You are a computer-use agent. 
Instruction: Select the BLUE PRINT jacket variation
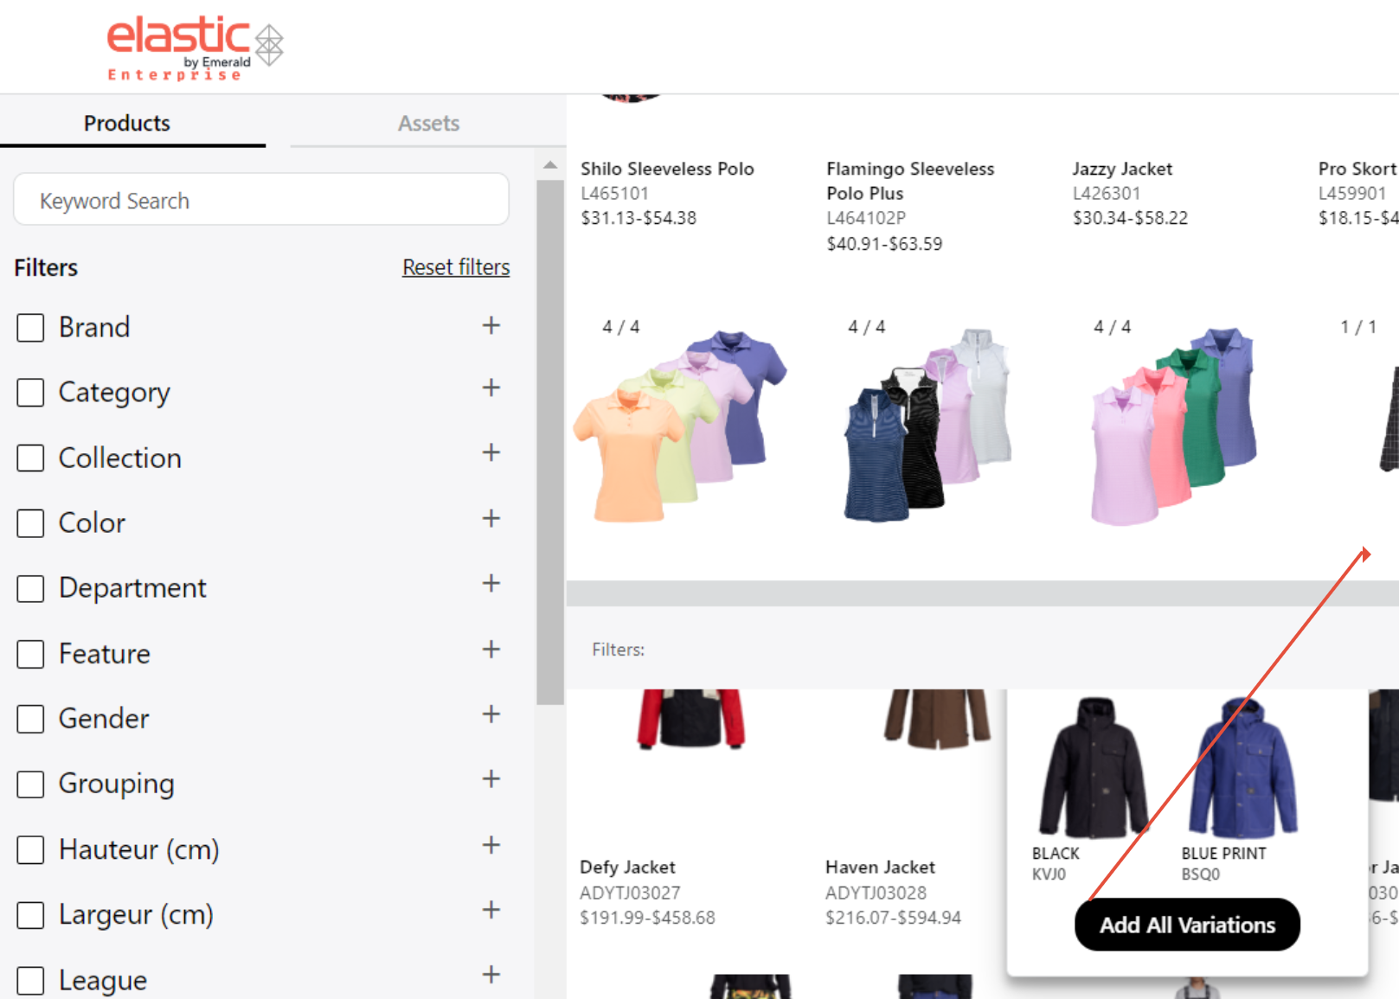pos(1242,770)
